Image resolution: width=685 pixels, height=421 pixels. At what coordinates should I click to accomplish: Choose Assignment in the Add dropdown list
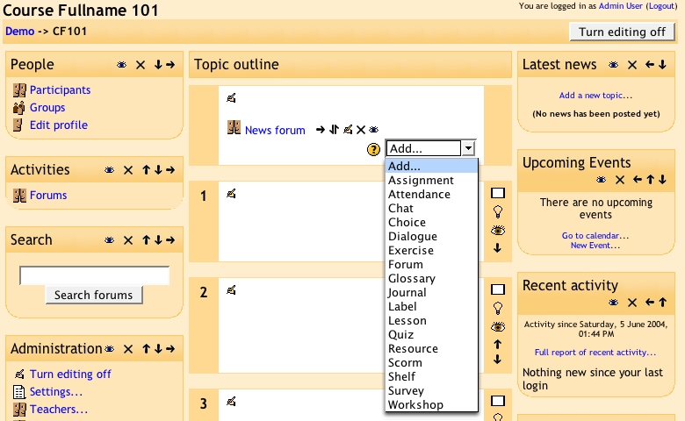pyautogui.click(x=421, y=181)
